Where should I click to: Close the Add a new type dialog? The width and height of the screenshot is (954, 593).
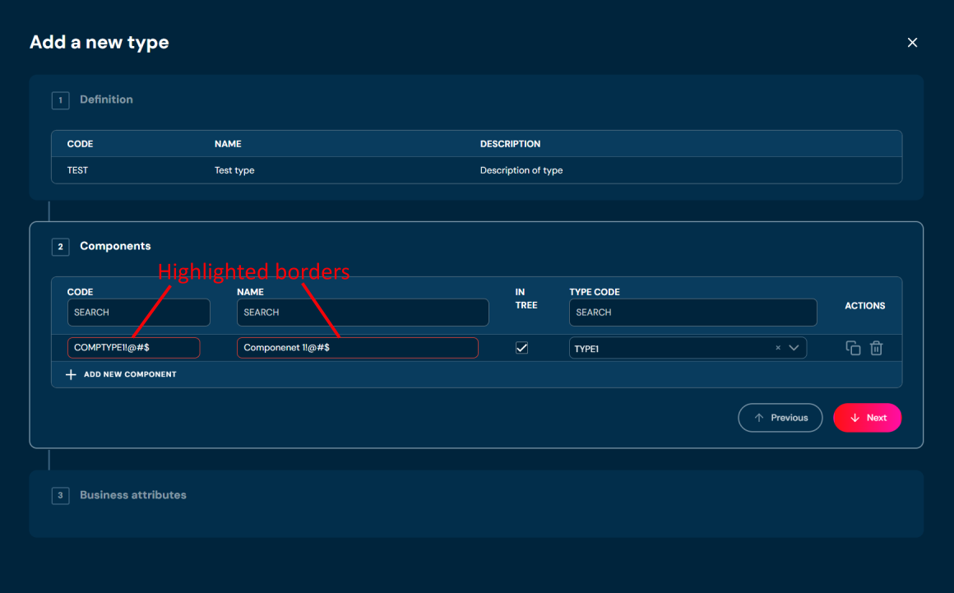(912, 43)
